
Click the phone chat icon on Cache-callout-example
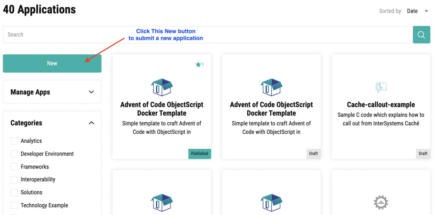click(381, 87)
